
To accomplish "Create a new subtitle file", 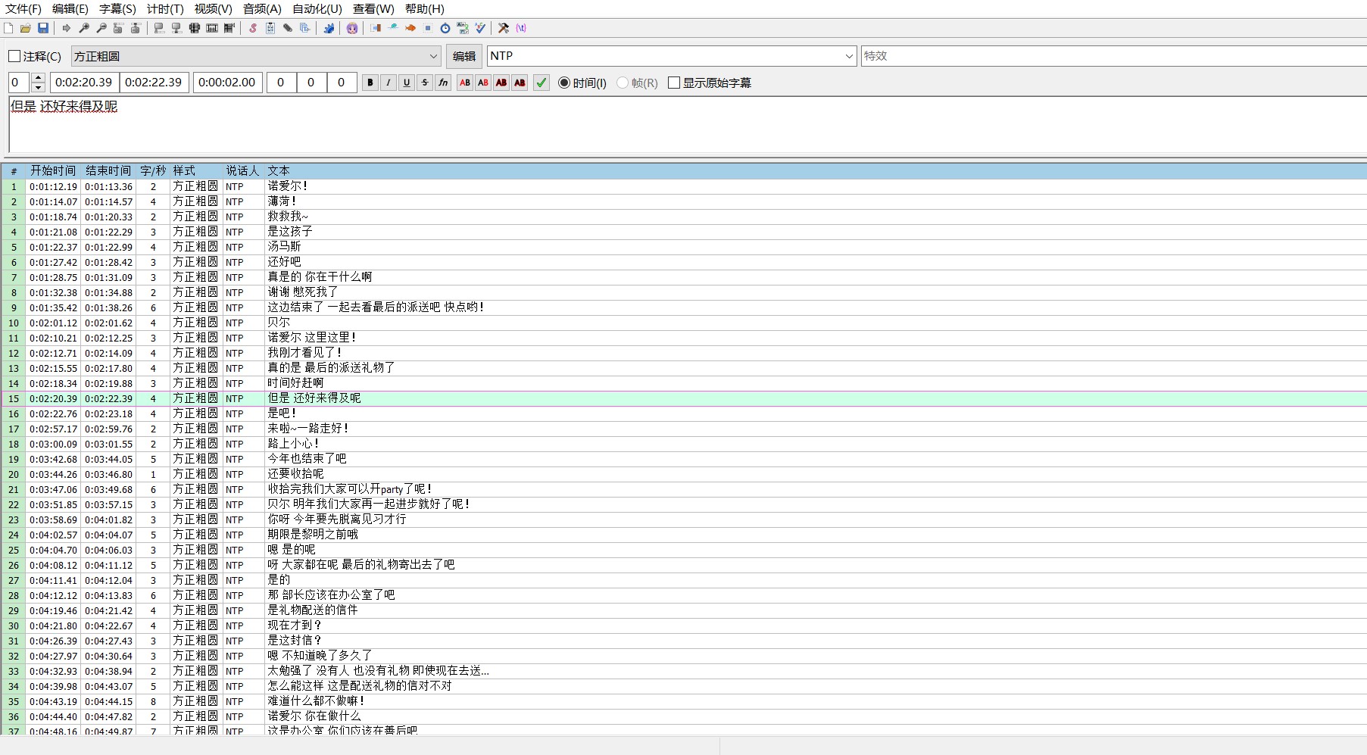I will pos(8,28).
